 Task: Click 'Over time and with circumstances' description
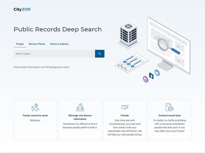tap(125, 127)
